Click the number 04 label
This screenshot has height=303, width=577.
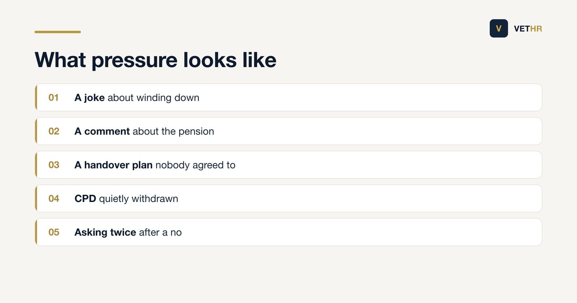tap(54, 198)
